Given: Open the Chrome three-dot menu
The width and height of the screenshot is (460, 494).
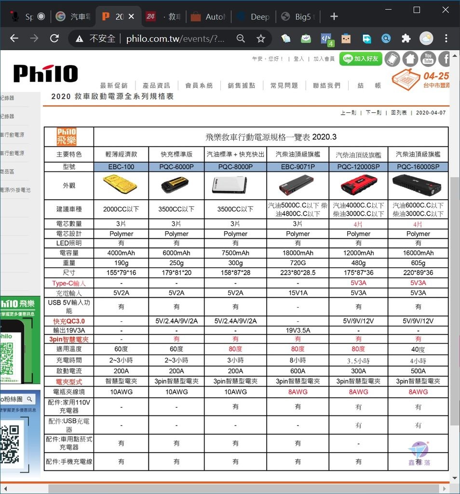Looking at the screenshot, I should click(x=446, y=39).
